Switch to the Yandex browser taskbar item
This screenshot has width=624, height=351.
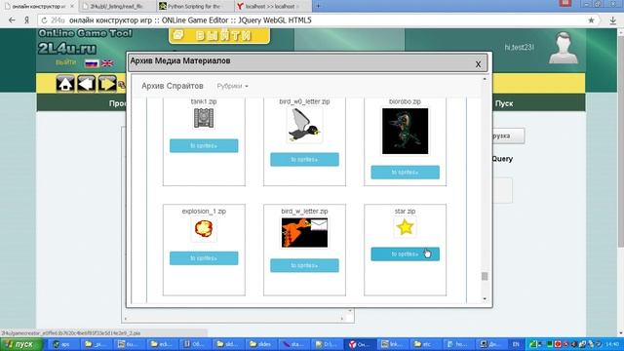pyautogui.click(x=360, y=344)
